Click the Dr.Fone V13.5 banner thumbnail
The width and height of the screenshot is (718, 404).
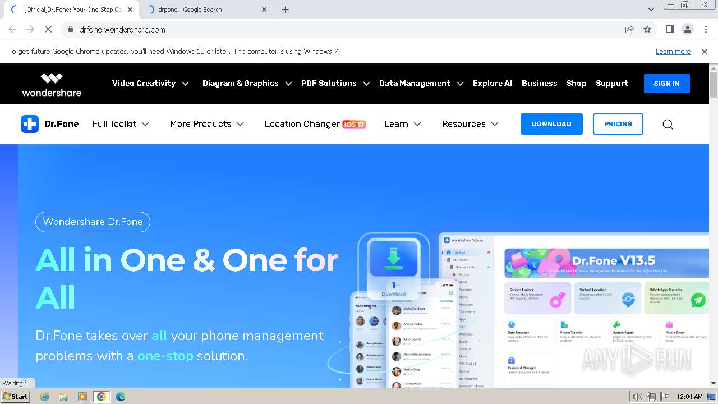click(606, 263)
